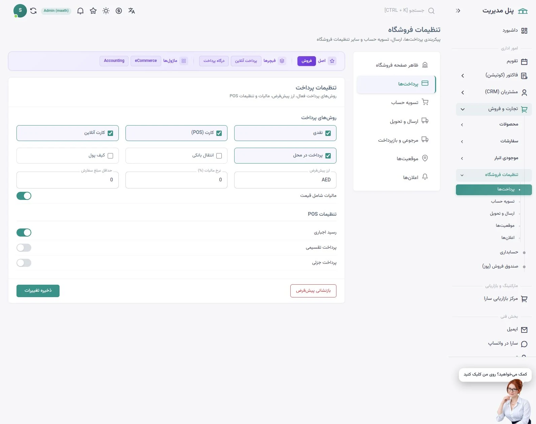Viewport: 536px width, 424px height.
Task: Click the ارز پیش‌فرض AED field
Action: pos(285,180)
